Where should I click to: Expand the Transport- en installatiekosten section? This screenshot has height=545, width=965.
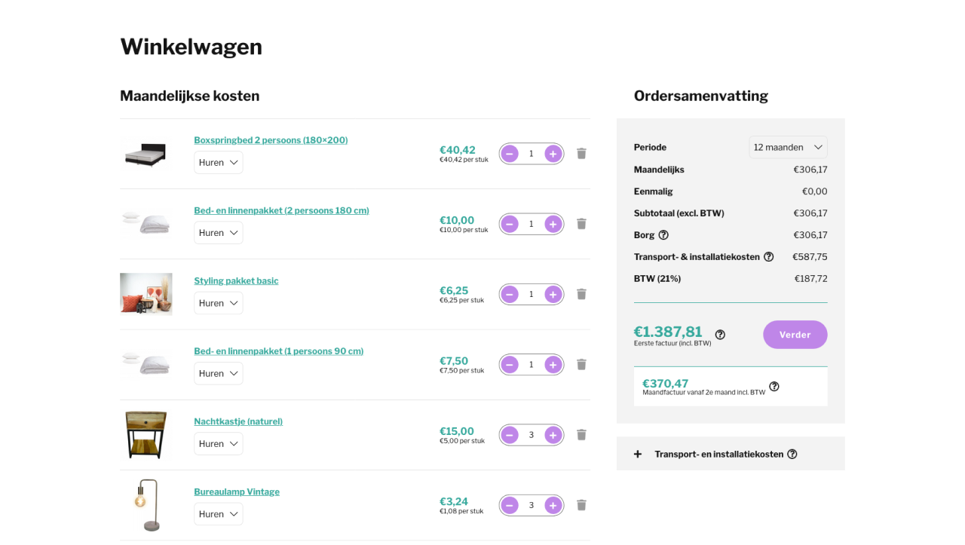pos(638,454)
